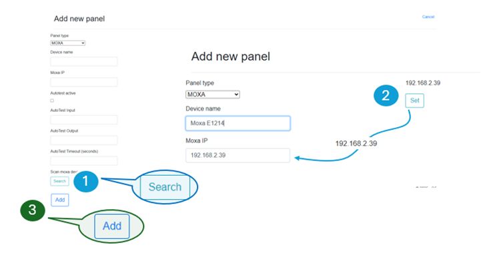Focus the Device name field containing Moxa E1214
The height and width of the screenshot is (255, 487).
(x=238, y=123)
